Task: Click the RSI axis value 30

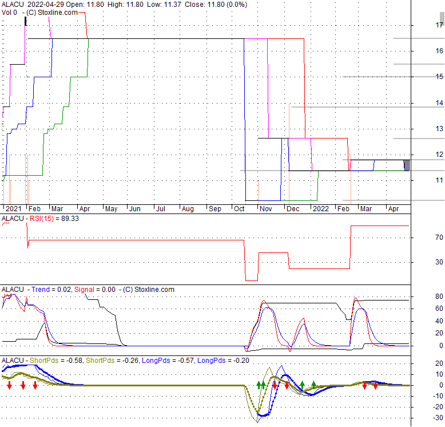Action: pyautogui.click(x=439, y=262)
